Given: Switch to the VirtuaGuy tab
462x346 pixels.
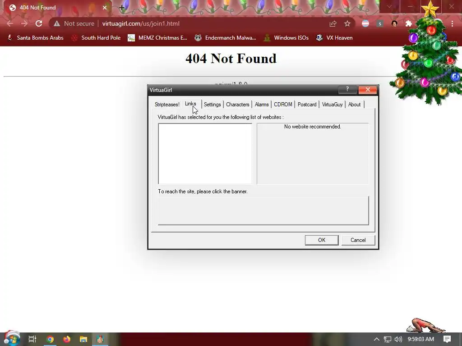Looking at the screenshot, I should (x=333, y=105).
